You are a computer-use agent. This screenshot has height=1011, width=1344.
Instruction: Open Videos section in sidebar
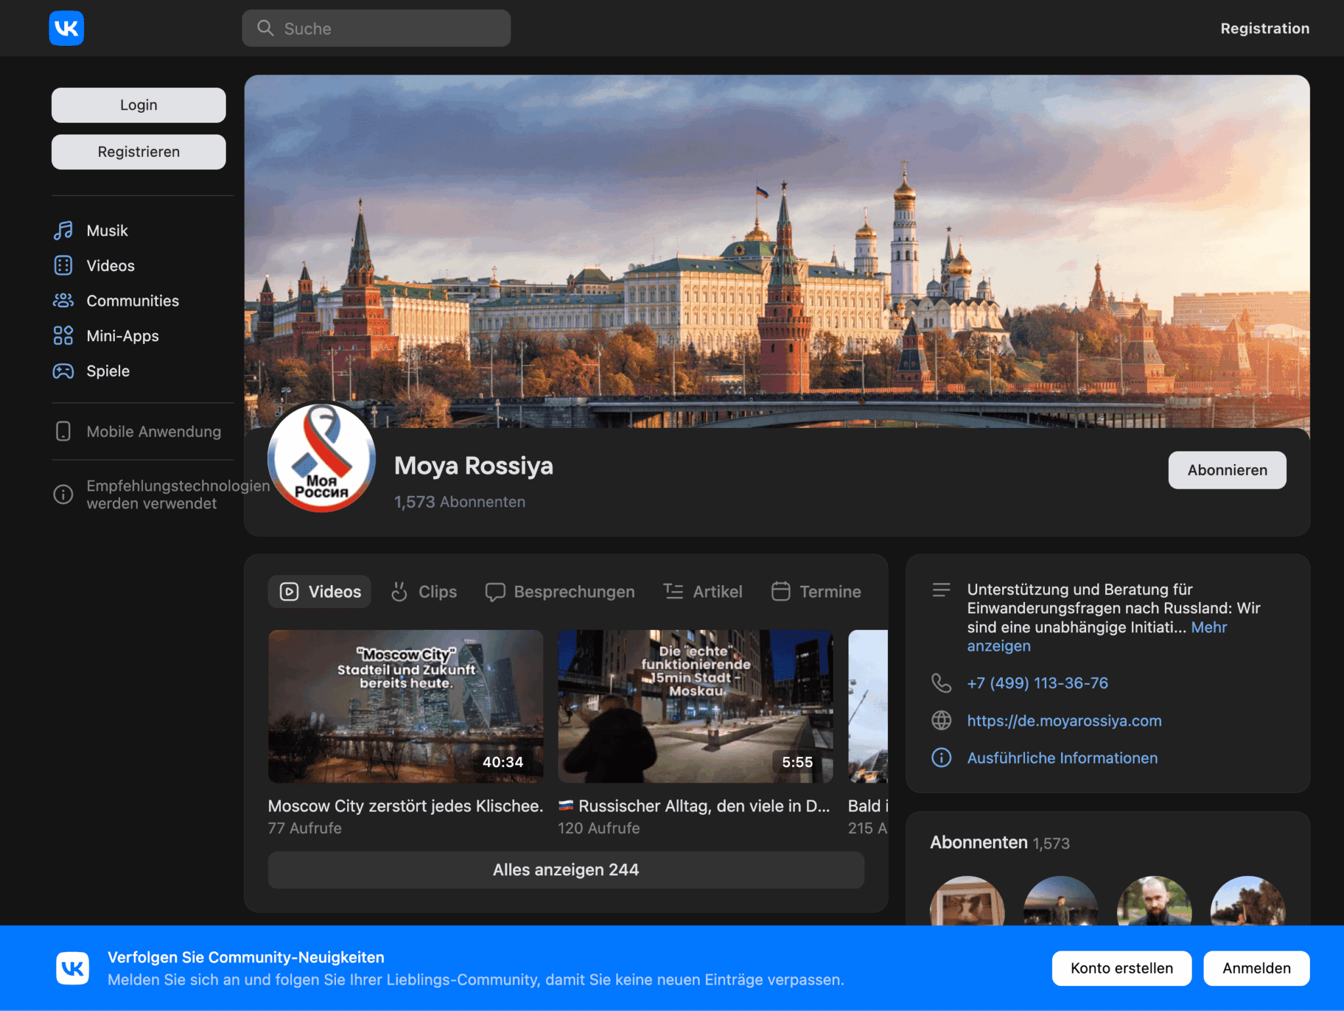point(110,266)
